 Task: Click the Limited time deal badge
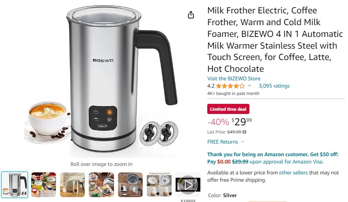coord(228,109)
